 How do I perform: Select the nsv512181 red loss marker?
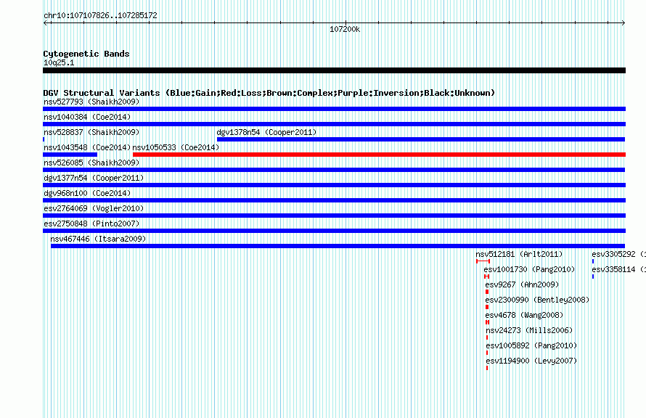(483, 261)
